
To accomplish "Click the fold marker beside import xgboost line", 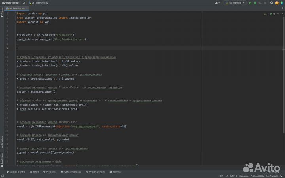I will (x=15, y=22).
